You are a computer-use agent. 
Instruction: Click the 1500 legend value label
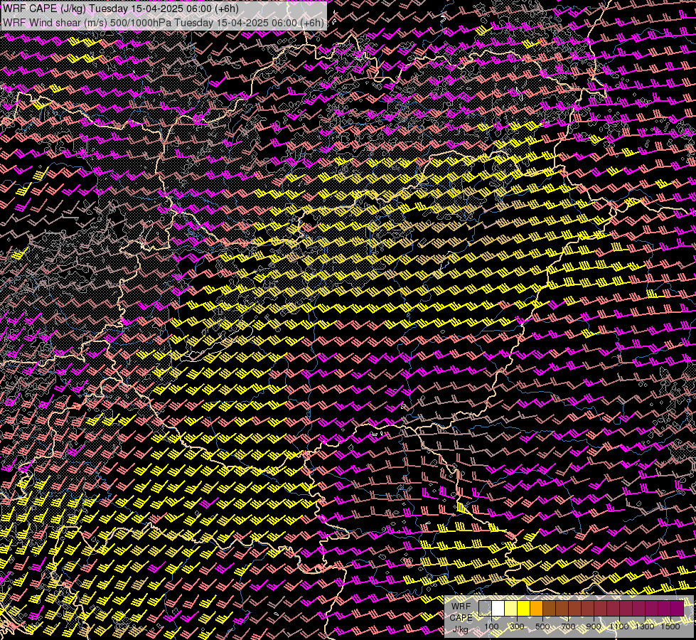tap(670, 626)
